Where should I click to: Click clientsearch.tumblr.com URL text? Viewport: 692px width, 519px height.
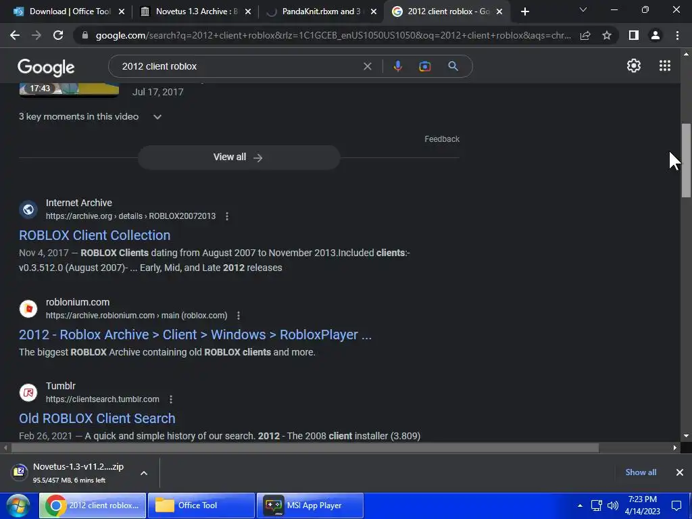[x=103, y=399]
